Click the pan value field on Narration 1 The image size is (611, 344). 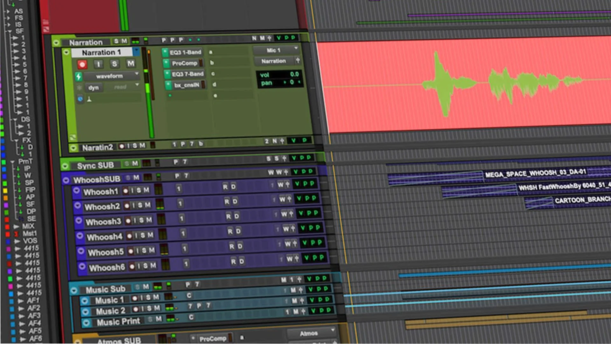pyautogui.click(x=288, y=83)
